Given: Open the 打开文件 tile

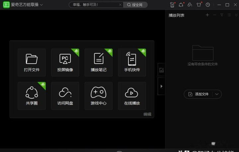Looking at the screenshot, I should (x=32, y=63).
